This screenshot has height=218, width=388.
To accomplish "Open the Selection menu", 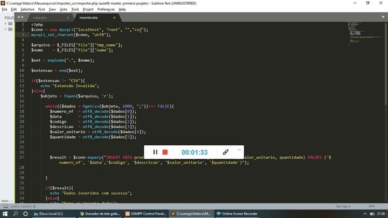I will (x=27, y=10).
